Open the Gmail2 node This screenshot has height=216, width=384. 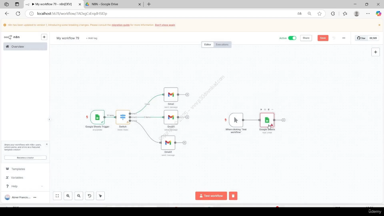(x=168, y=142)
